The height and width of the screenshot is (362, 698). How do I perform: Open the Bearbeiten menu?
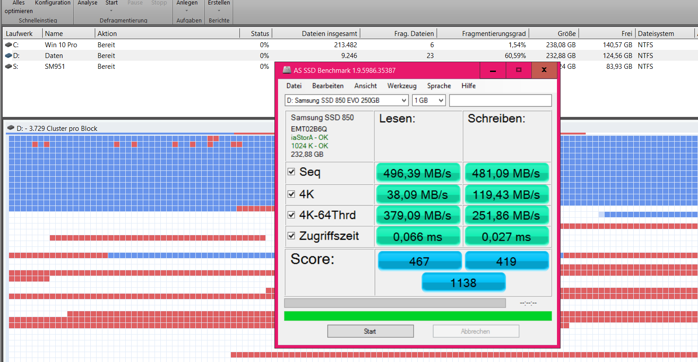click(x=328, y=86)
